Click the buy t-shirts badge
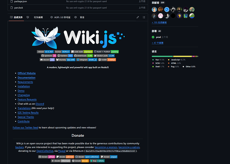230x164 pixels. (x=97, y=161)
